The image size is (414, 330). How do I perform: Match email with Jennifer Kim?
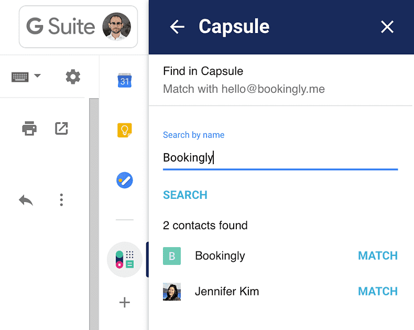[377, 291]
